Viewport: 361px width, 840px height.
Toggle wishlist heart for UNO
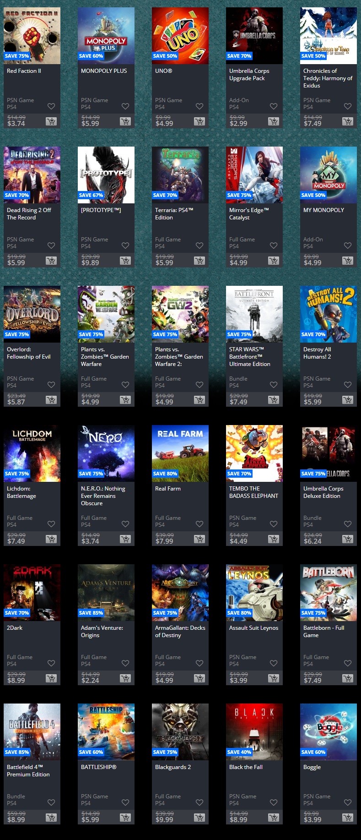(199, 106)
